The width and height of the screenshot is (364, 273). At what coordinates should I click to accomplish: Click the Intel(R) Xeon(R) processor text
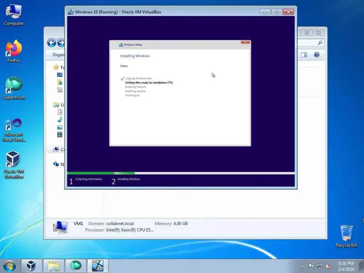[130, 230]
